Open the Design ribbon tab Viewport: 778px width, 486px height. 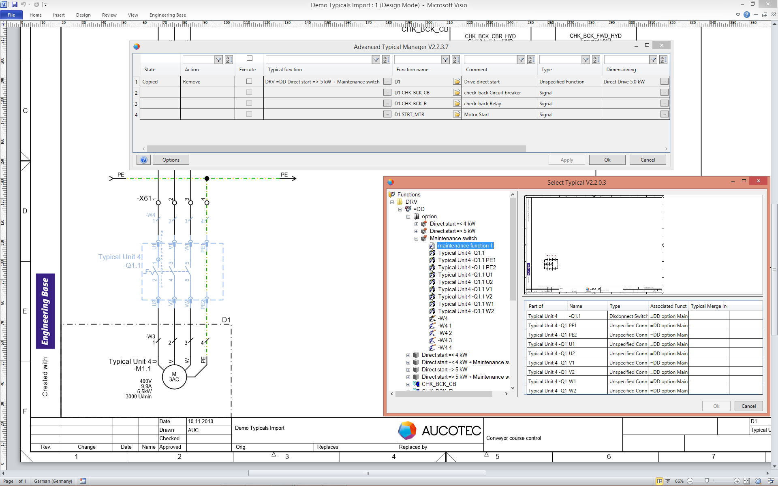tap(83, 15)
